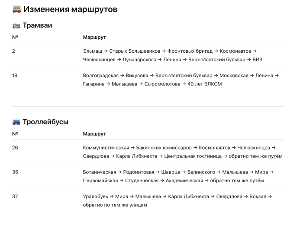Select tram number 2 cell
Screen dimensions: 303x225
point(14,51)
